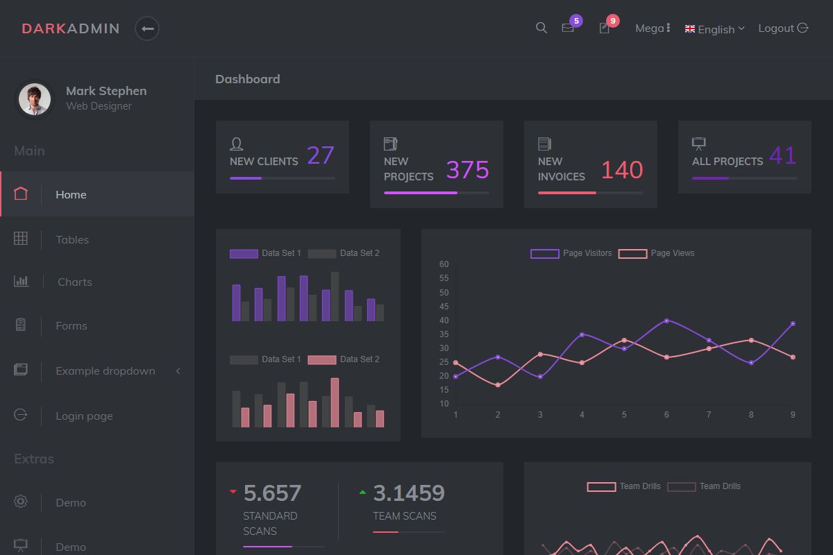
Task: Click the Example dropdown window icon
Action: pyautogui.click(x=21, y=370)
